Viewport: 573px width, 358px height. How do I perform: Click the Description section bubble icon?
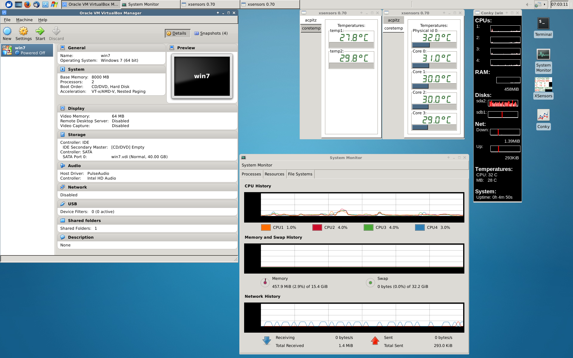[63, 237]
